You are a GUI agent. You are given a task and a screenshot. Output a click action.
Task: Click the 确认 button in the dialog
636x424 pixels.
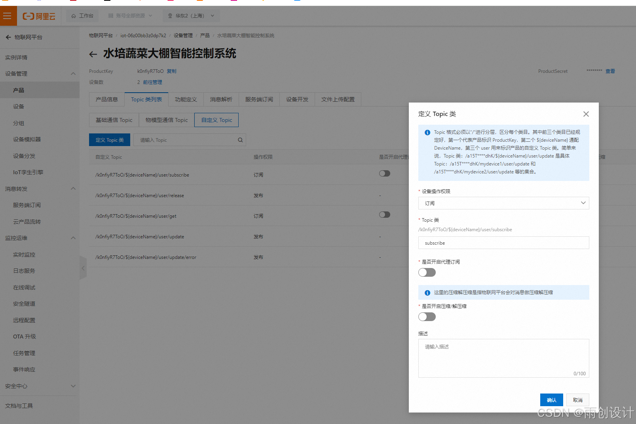[x=551, y=400]
